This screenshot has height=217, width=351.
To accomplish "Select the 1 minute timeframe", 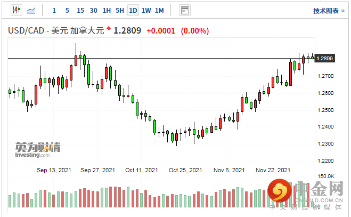I will tap(54, 11).
